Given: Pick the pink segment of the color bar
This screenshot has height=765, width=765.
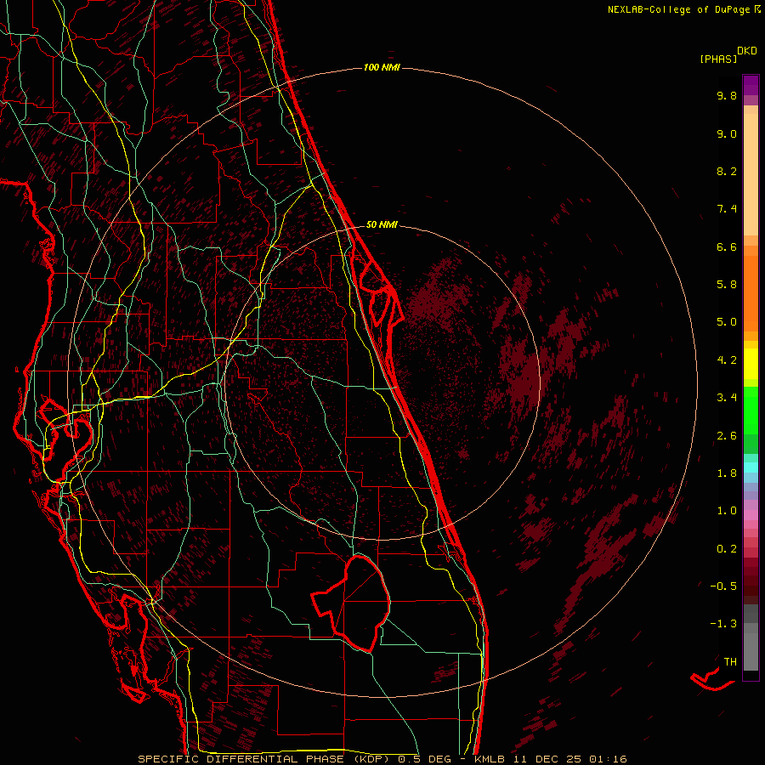Looking at the screenshot, I should (x=751, y=515).
